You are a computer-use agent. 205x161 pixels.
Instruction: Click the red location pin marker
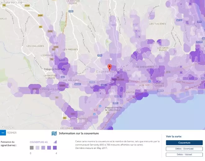tap(109, 67)
